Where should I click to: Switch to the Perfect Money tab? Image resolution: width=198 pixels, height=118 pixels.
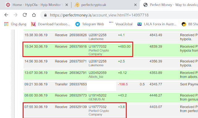pos(169,5)
